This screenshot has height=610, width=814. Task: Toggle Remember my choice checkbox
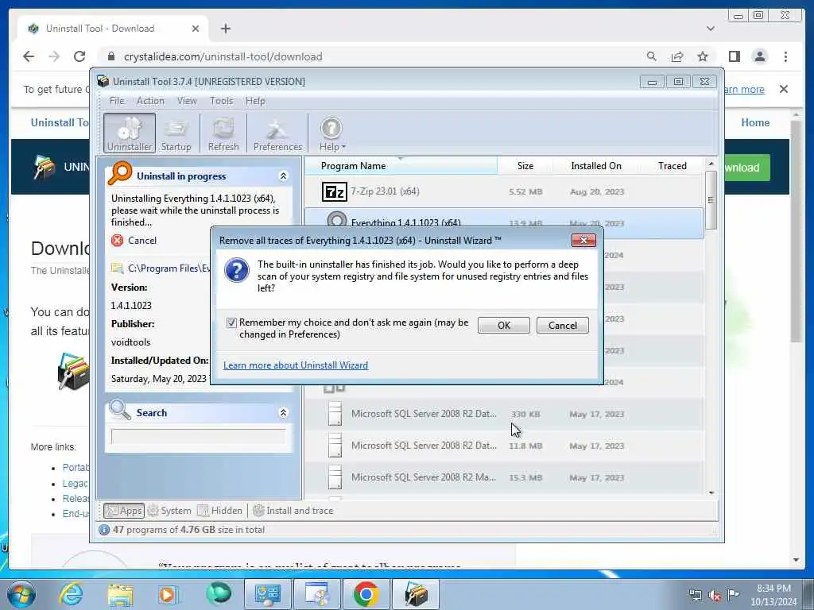click(231, 322)
